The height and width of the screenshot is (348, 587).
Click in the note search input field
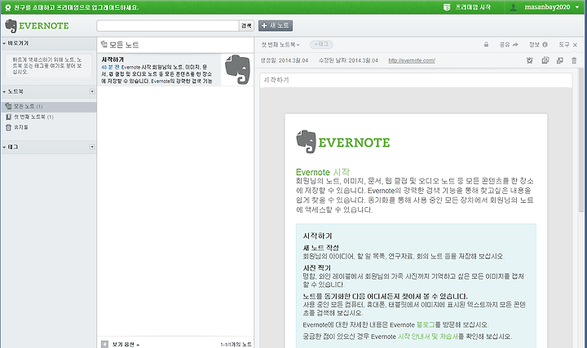coord(168,25)
